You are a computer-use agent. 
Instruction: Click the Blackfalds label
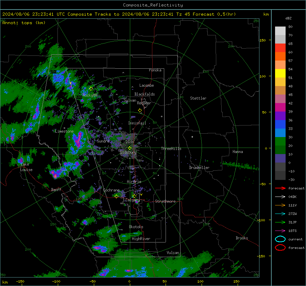click(144, 94)
